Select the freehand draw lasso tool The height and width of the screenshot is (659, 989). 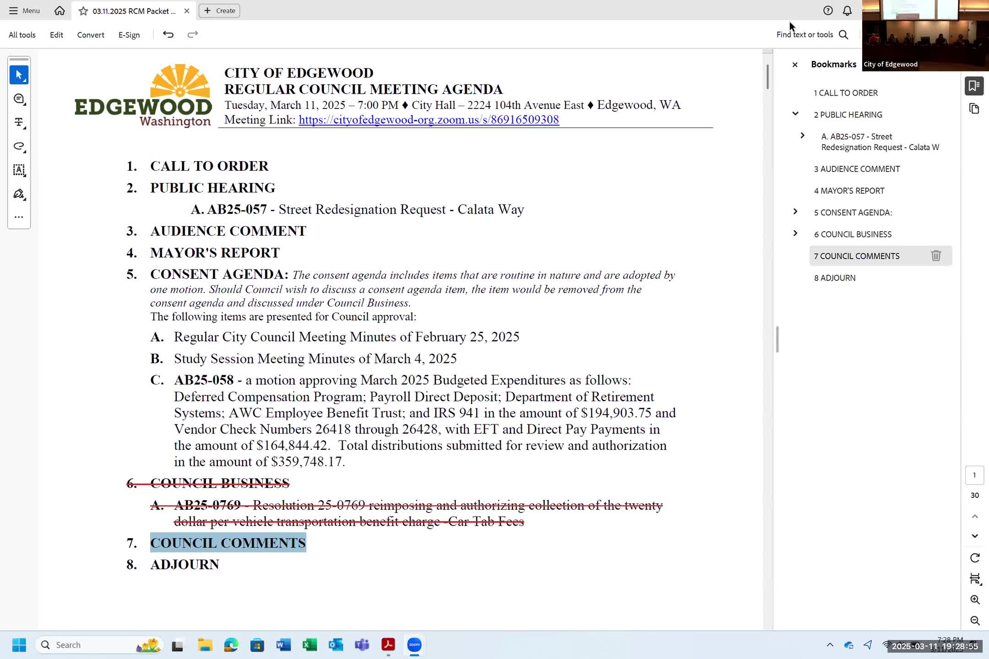(x=19, y=146)
